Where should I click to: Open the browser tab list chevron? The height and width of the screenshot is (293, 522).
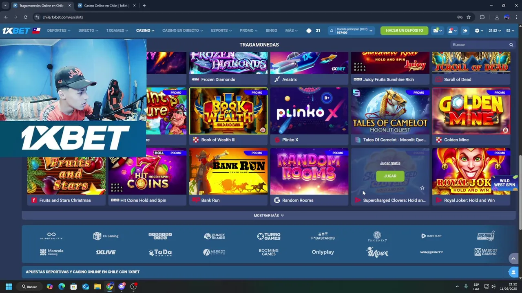[x=5, y=6]
